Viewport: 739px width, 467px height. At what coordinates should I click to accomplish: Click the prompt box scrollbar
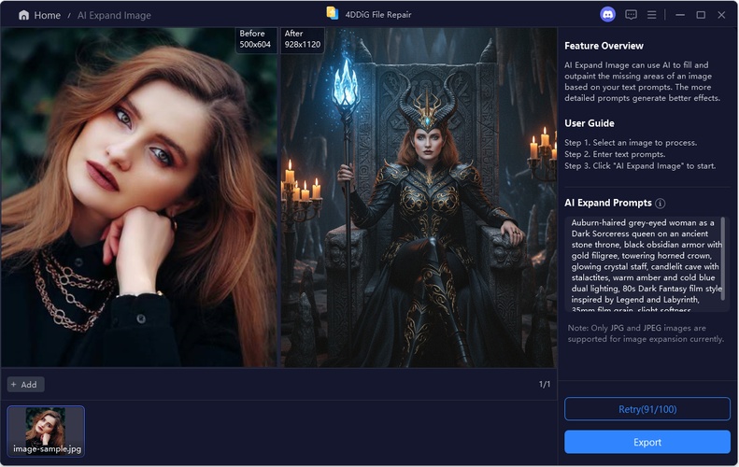(723, 258)
